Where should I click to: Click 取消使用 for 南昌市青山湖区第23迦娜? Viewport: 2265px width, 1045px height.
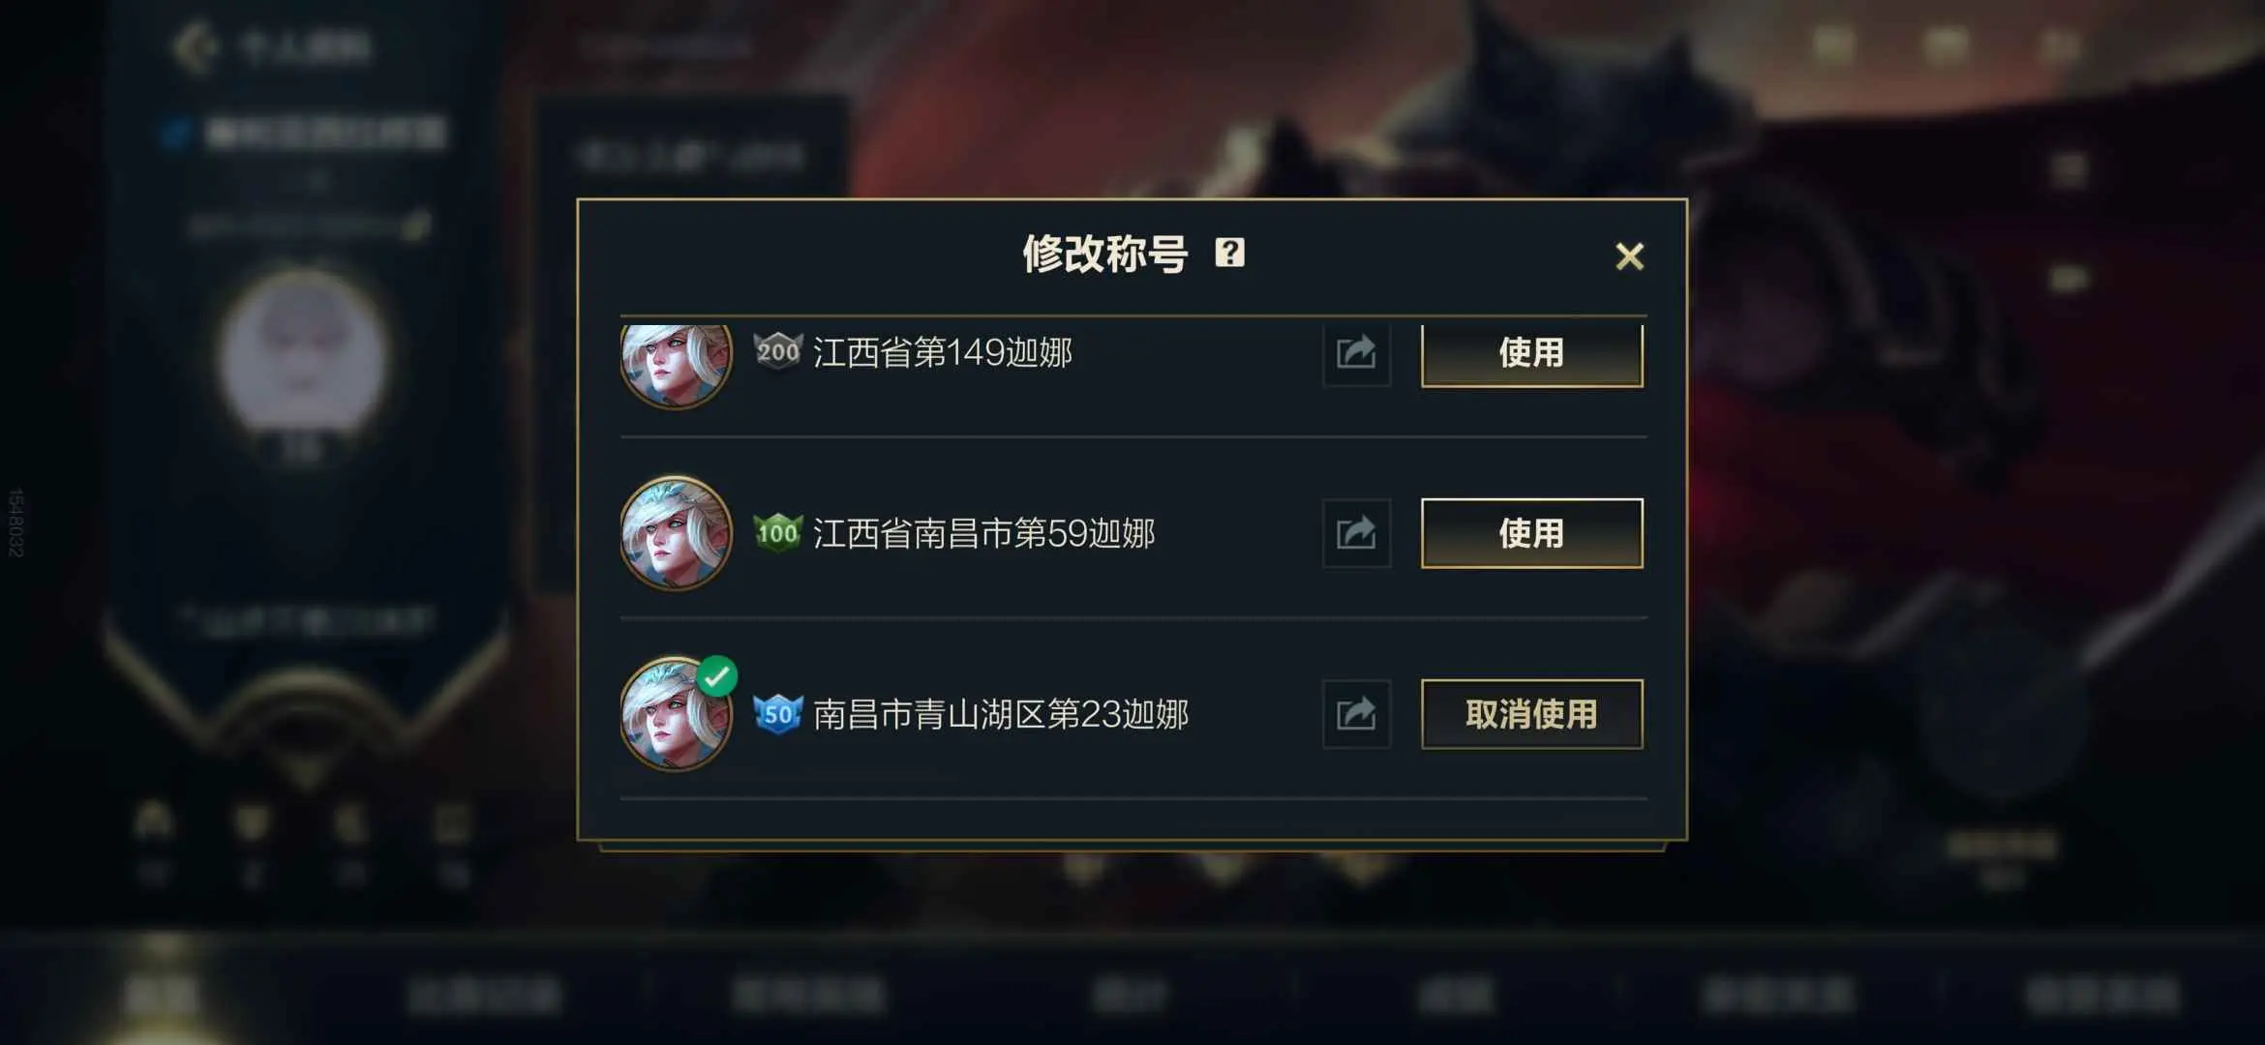[1531, 714]
